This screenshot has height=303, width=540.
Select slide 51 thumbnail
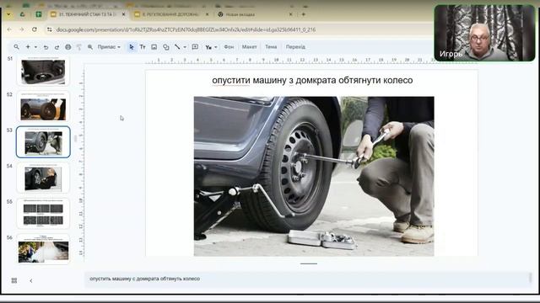tap(43, 72)
